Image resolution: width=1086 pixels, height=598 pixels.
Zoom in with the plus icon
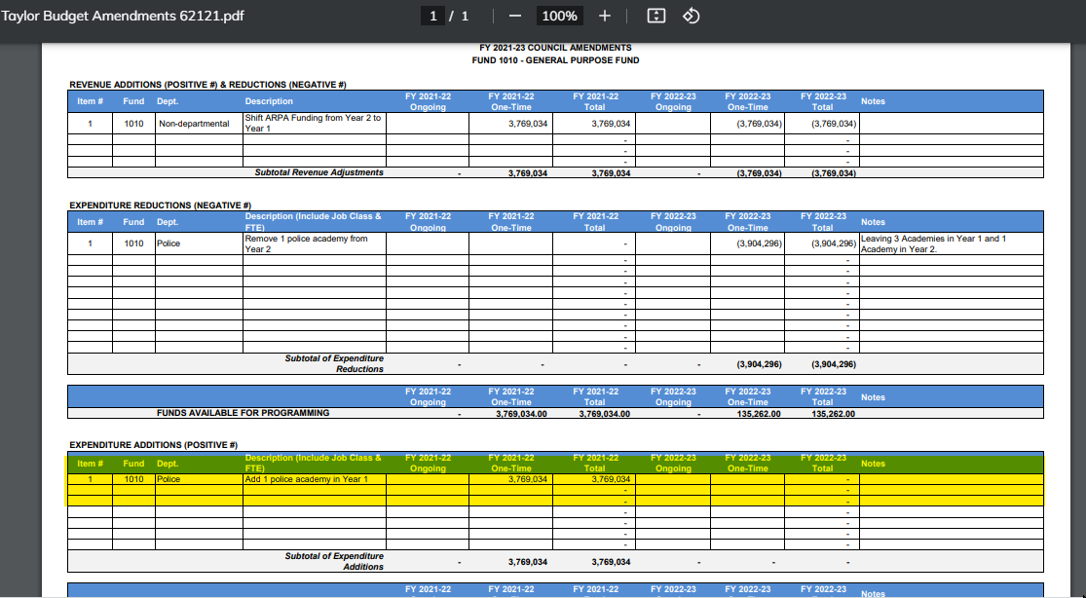(605, 16)
